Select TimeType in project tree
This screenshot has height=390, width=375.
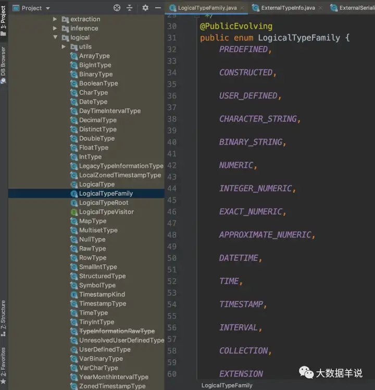tap(93, 313)
